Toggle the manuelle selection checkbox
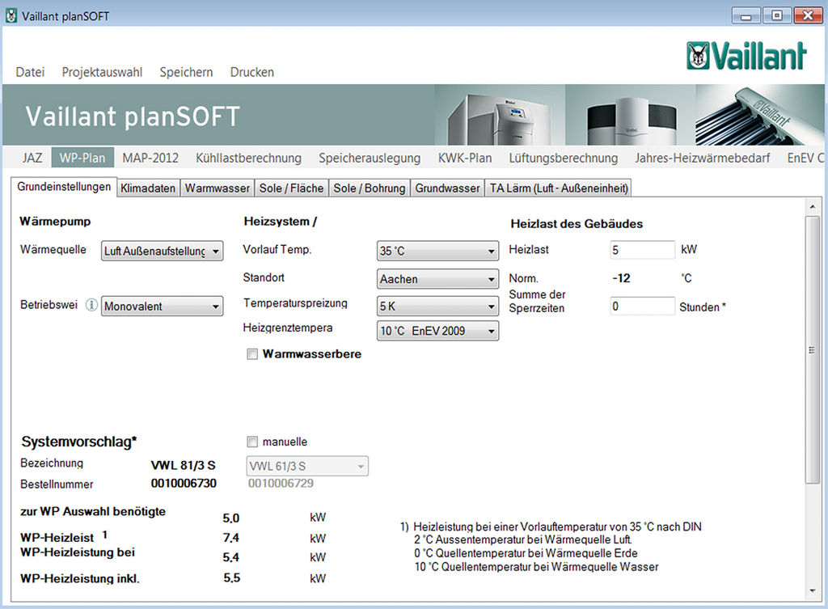The width and height of the screenshot is (828, 609). pyautogui.click(x=252, y=442)
